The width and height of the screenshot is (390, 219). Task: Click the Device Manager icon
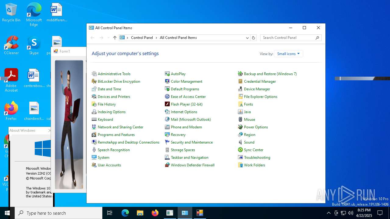[240, 89]
